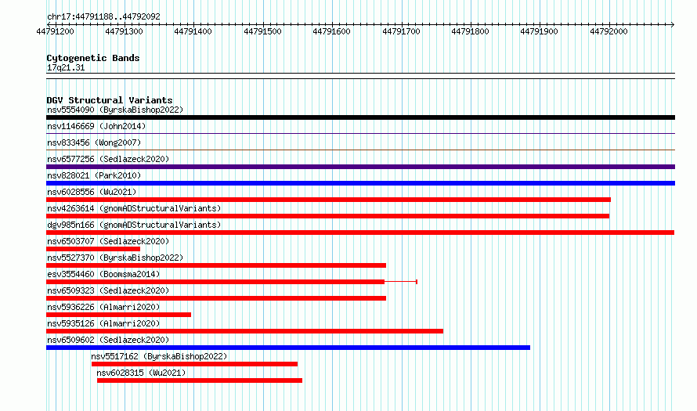Select the short red nsv6503707 bar
Viewport: 697px width, 411px height.
pos(93,249)
